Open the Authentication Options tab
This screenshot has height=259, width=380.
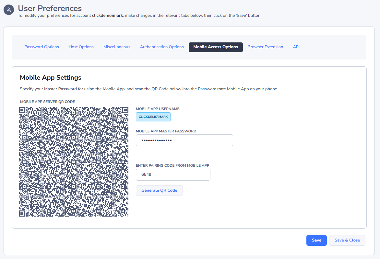(x=162, y=47)
